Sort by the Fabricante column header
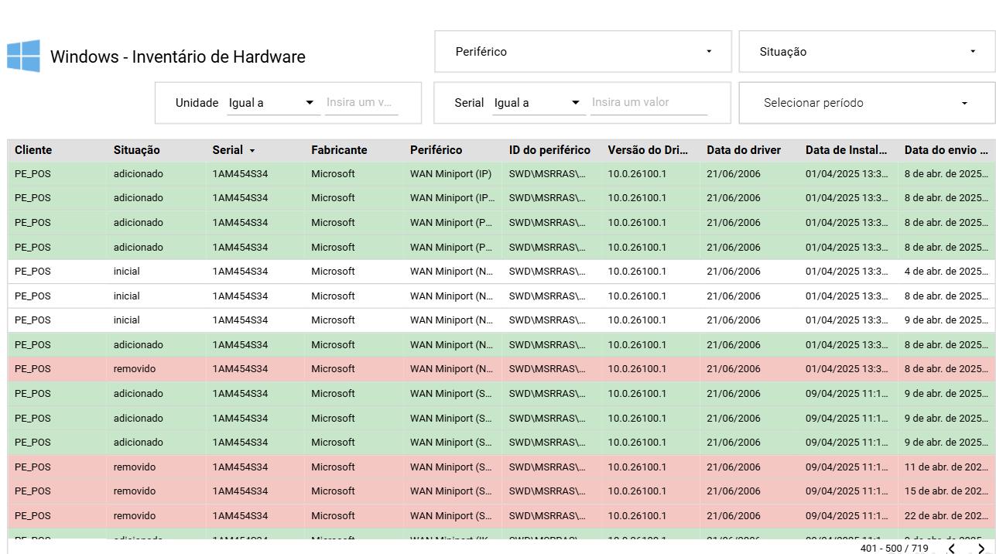The height and width of the screenshot is (554, 996). 339,150
